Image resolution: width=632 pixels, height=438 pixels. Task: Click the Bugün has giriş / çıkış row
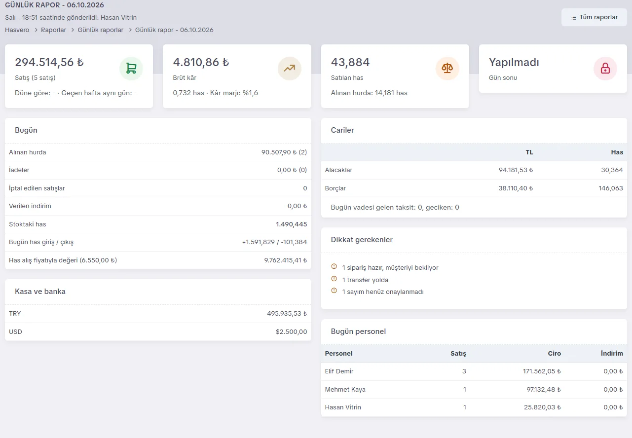point(158,242)
